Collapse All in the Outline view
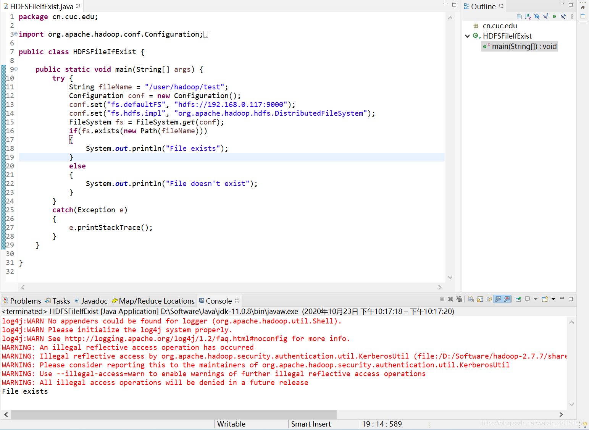 tap(519, 16)
